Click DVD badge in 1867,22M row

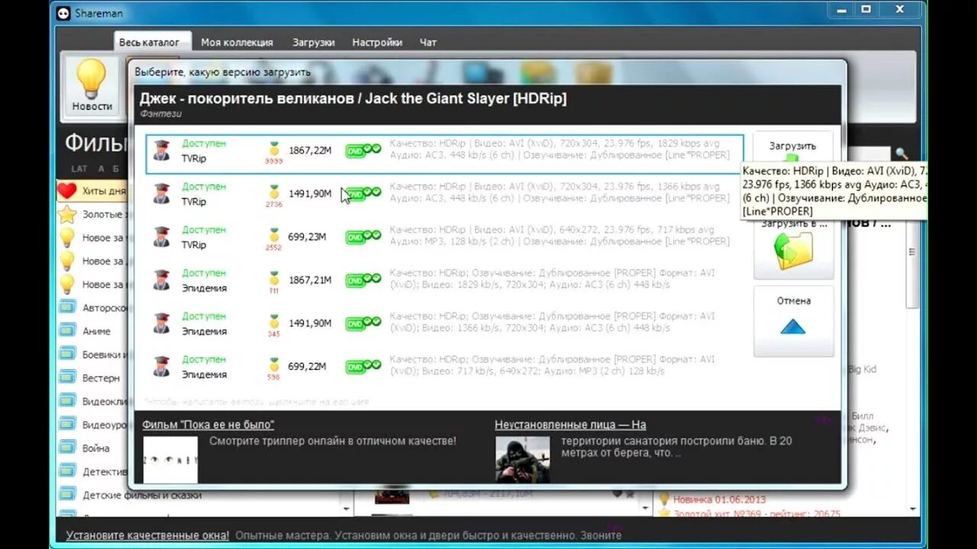(x=363, y=150)
